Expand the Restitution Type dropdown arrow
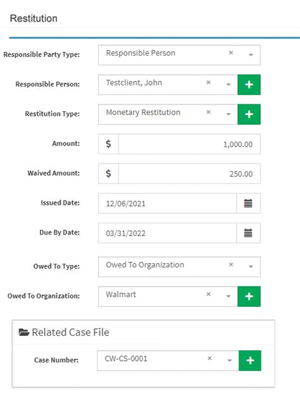Image resolution: width=300 pixels, height=406 pixels. 228,114
